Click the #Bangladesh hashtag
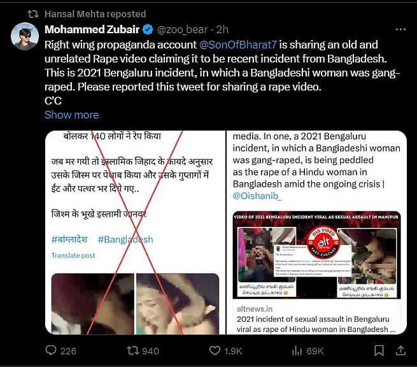This screenshot has width=417, height=367. [125, 239]
